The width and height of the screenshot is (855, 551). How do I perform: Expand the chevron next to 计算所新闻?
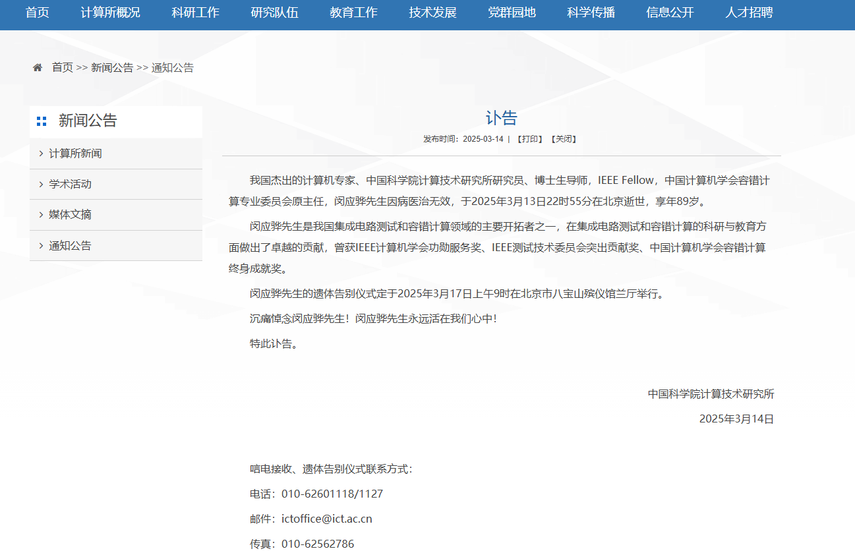click(x=41, y=154)
